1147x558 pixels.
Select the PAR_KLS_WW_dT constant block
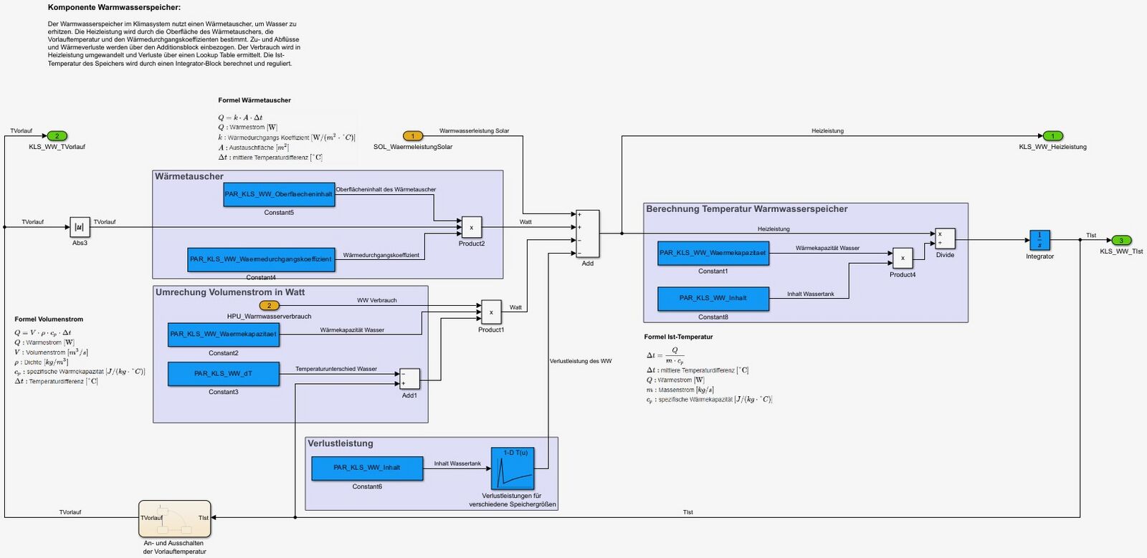(x=224, y=374)
